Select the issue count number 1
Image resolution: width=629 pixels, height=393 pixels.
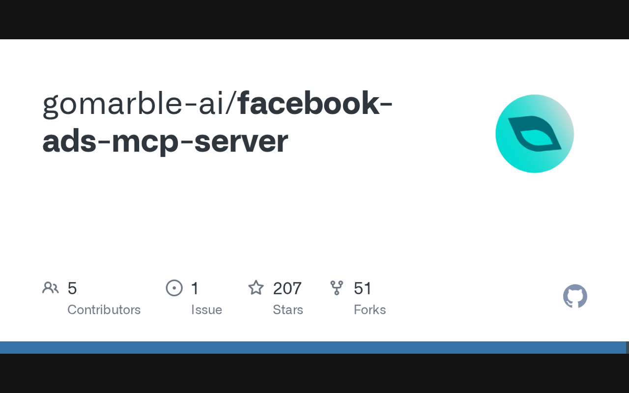point(195,288)
